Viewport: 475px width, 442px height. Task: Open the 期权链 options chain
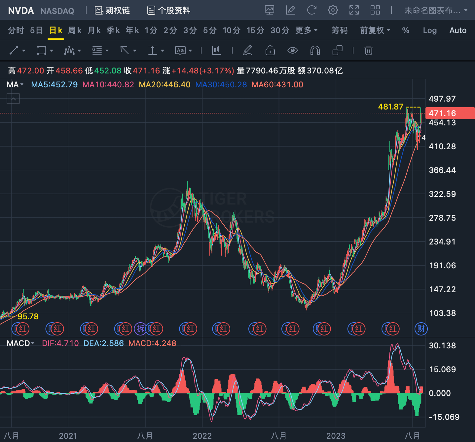(x=112, y=11)
